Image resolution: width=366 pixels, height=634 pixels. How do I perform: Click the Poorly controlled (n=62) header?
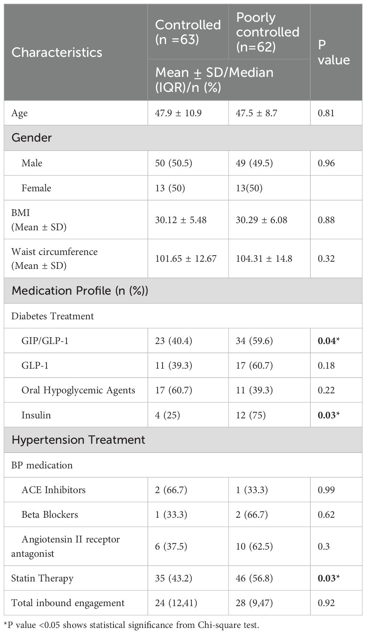tap(268, 32)
